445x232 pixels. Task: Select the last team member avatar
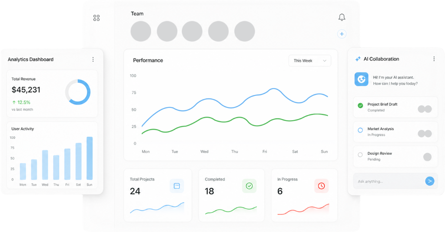pyautogui.click(x=245, y=31)
